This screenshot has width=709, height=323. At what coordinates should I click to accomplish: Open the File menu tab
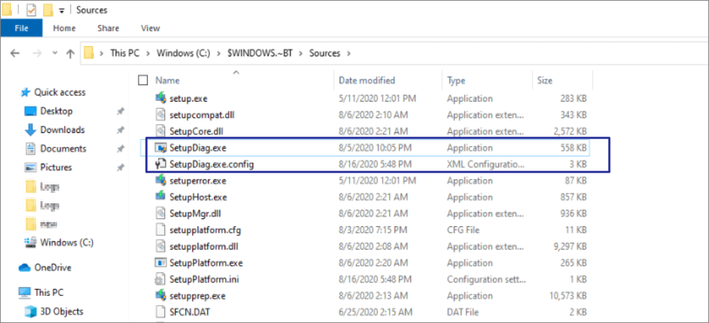[x=21, y=28]
